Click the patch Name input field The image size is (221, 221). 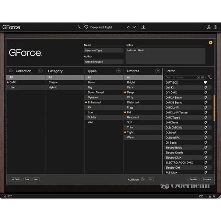[104, 50]
